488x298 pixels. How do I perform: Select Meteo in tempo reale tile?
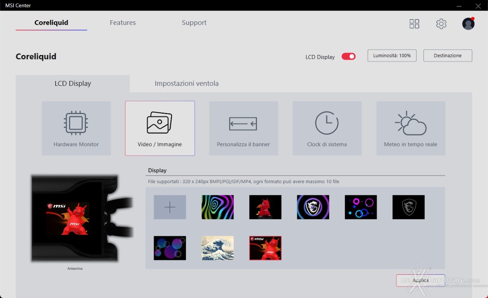[411, 128]
